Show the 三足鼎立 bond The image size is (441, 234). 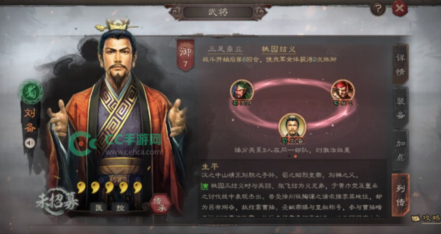[226, 49]
